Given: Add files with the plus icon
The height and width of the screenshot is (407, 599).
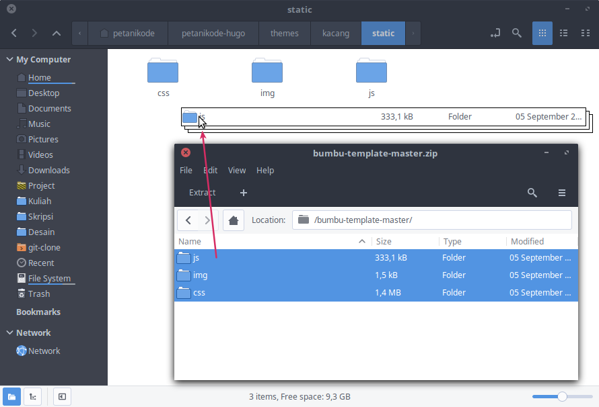Looking at the screenshot, I should tap(244, 193).
